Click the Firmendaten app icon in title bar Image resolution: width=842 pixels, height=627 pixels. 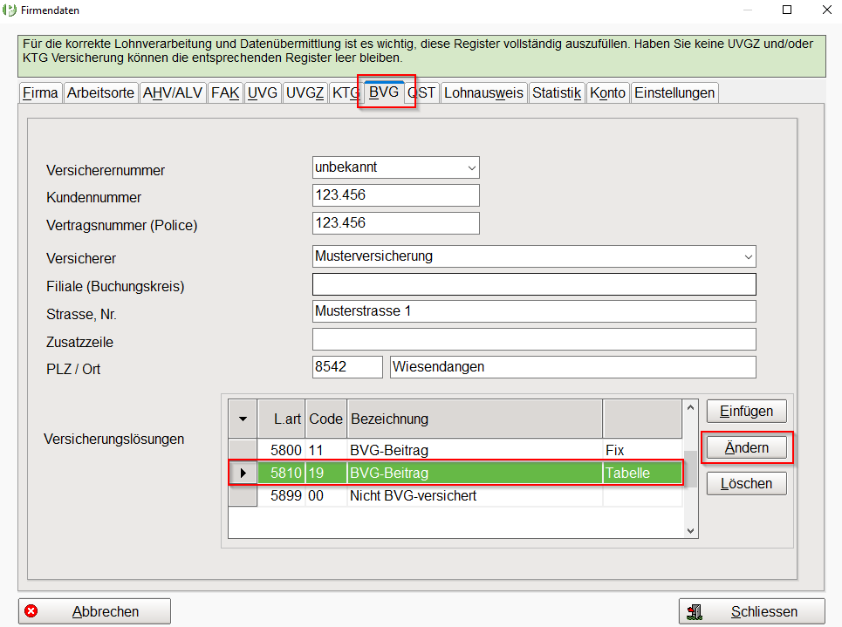(10, 10)
